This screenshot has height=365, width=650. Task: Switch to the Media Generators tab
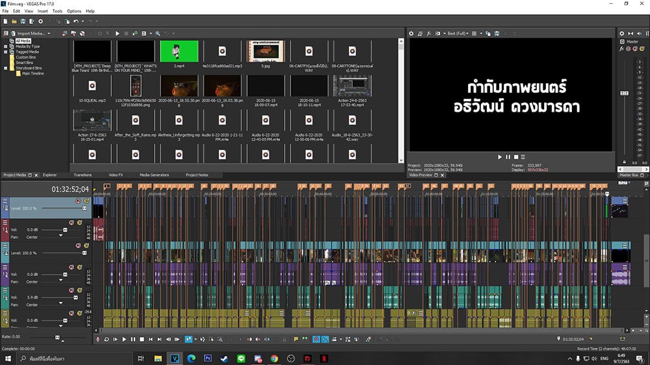point(154,175)
